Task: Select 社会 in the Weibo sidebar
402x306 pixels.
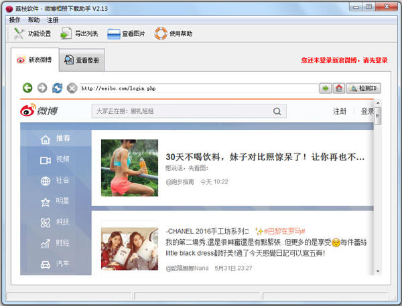Action: point(56,181)
